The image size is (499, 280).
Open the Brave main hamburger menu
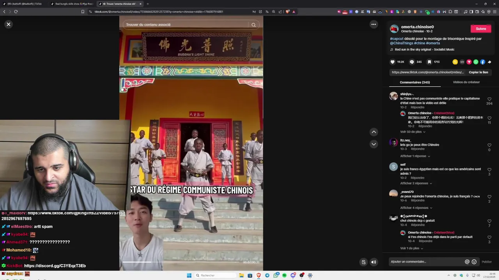coord(495,12)
